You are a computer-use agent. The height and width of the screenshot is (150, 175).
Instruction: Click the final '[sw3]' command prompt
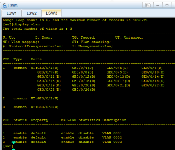[8, 146]
